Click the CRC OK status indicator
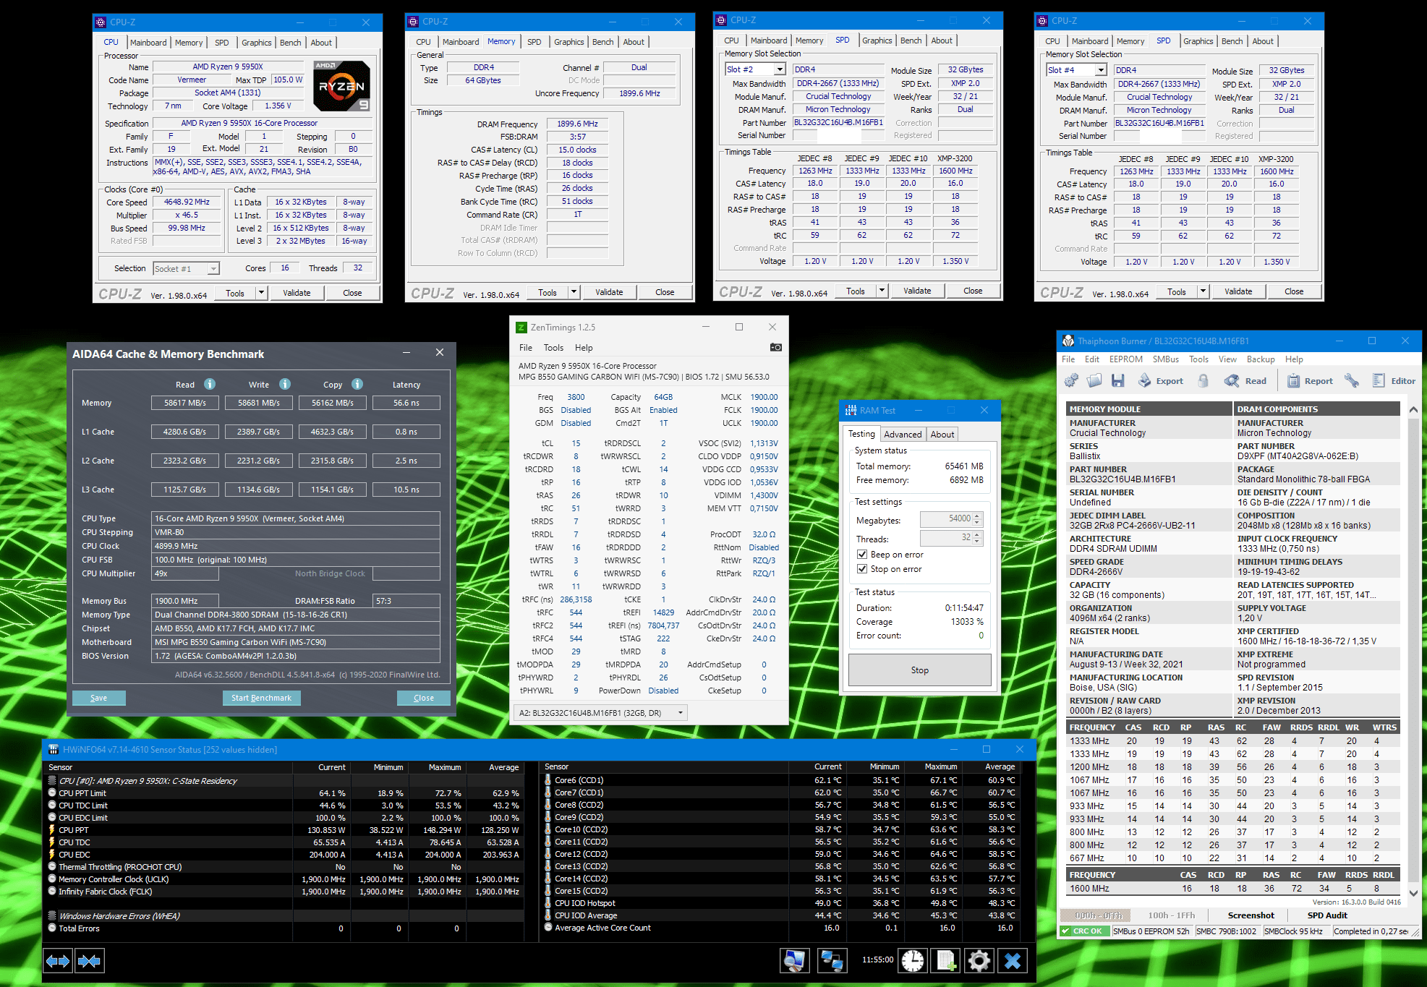The width and height of the screenshot is (1427, 987). pos(1085,931)
